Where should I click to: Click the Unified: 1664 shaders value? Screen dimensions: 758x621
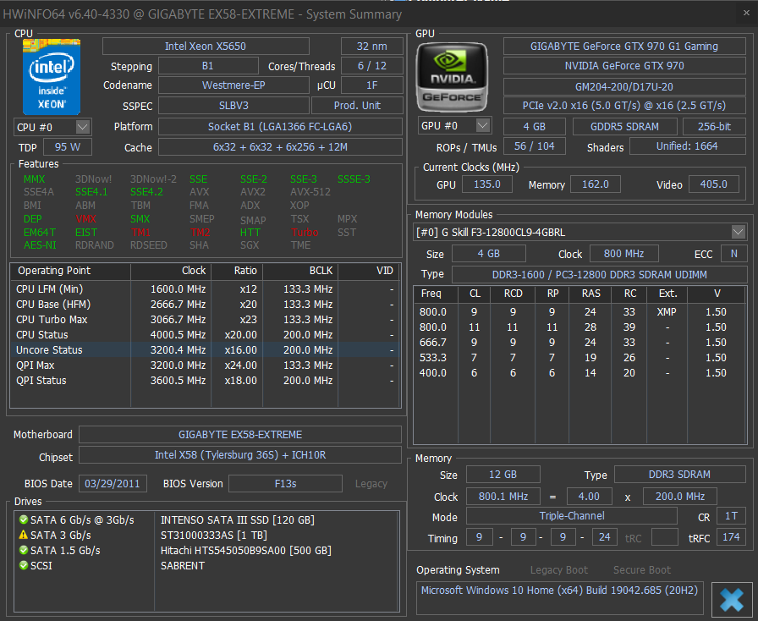687,146
